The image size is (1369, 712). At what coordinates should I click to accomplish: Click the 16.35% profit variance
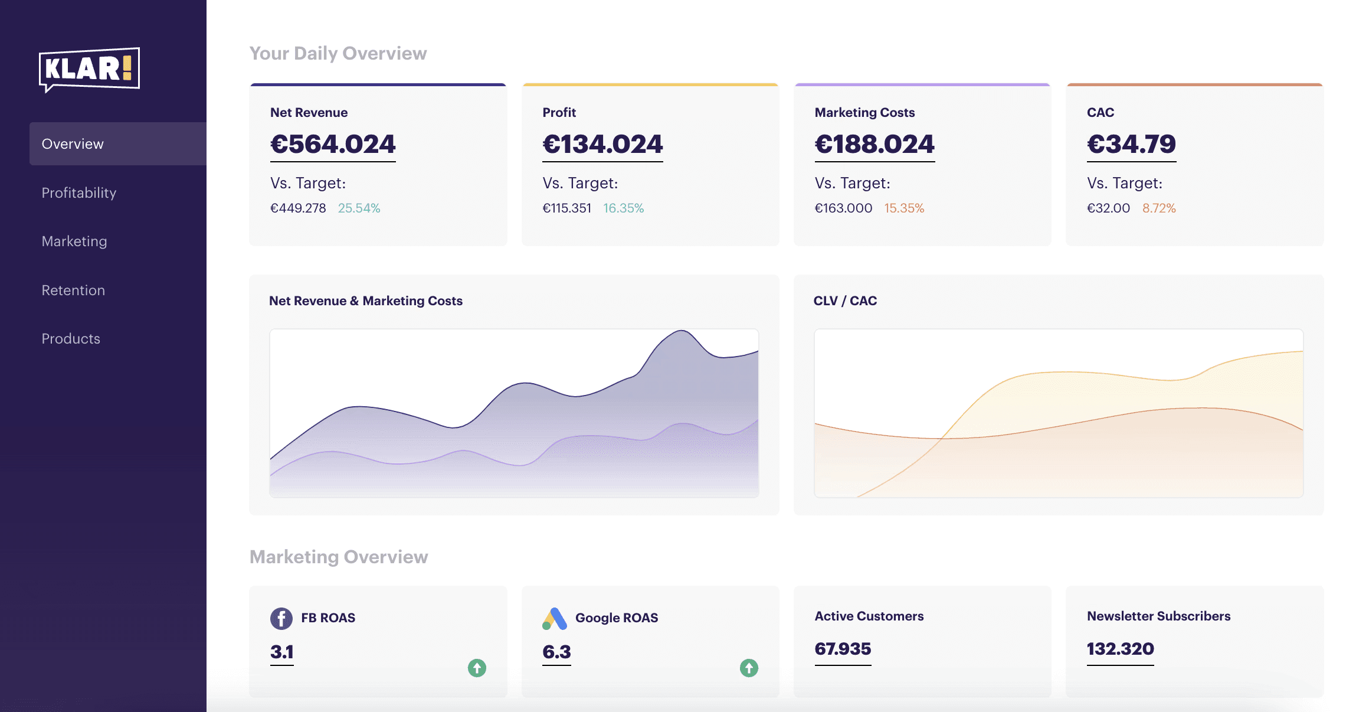click(623, 208)
